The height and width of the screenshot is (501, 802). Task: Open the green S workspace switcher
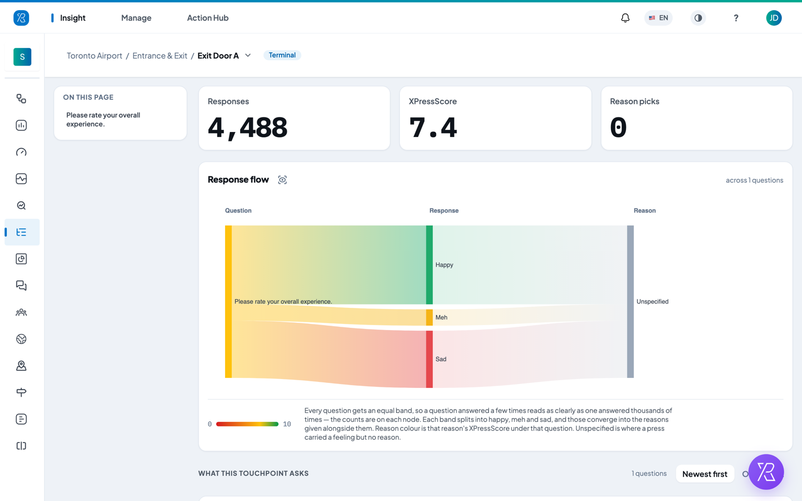[x=22, y=57]
